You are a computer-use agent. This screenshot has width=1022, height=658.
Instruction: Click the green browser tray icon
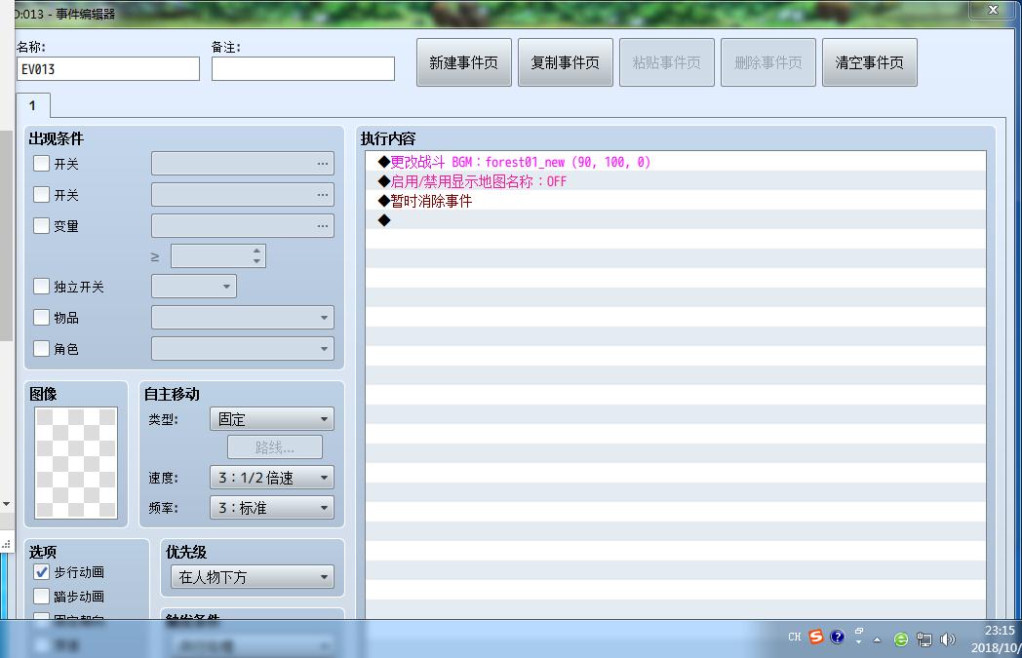coord(901,639)
